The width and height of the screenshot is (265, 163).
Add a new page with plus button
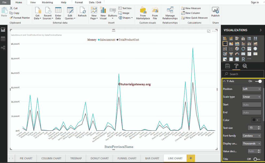tap(190, 158)
